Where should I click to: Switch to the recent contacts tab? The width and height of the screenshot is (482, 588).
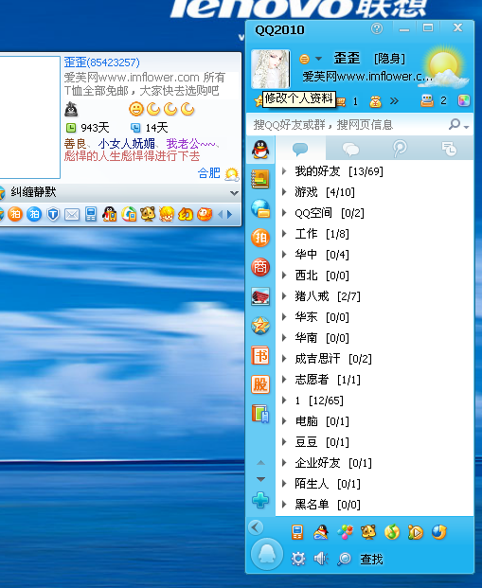pos(449,149)
